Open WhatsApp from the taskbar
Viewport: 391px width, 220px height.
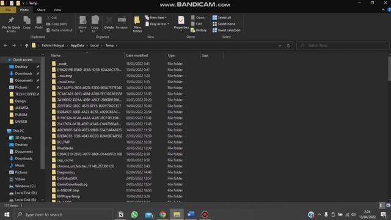(x=134, y=215)
